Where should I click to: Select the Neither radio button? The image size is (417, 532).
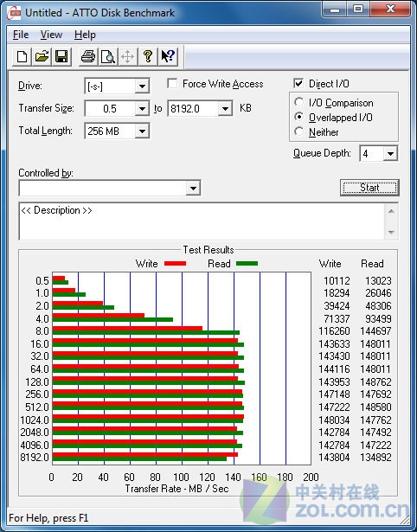[299, 131]
